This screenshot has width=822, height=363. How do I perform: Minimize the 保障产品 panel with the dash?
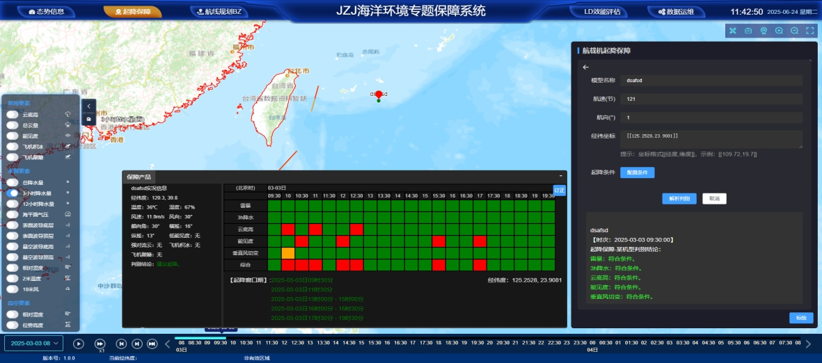(x=560, y=176)
